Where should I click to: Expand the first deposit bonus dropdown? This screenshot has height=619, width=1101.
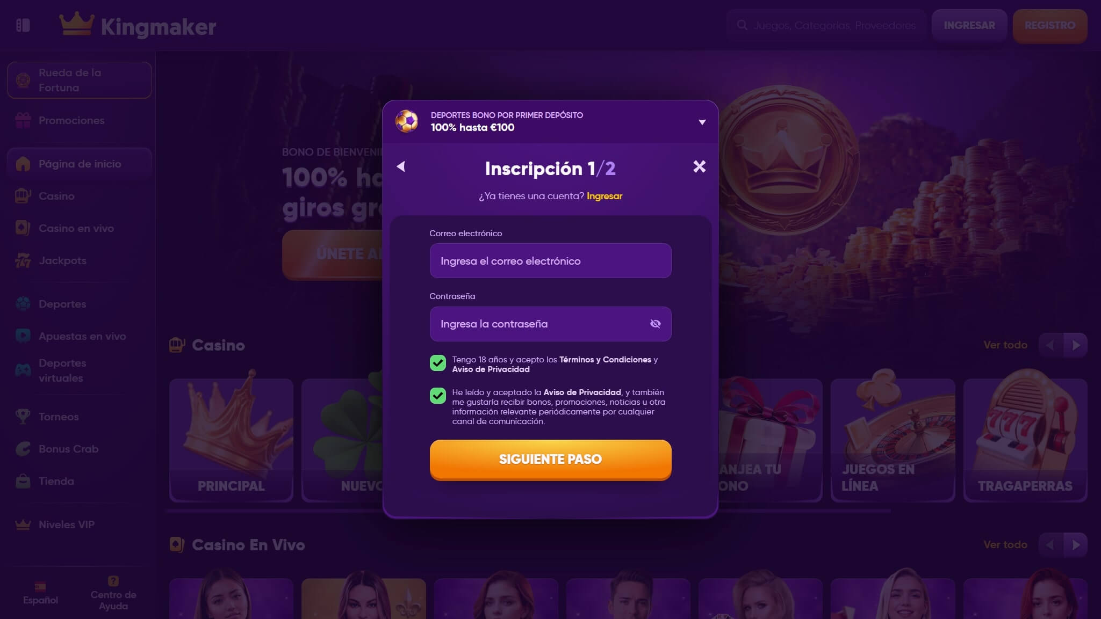(702, 122)
